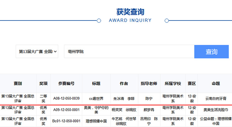This screenshot has height=127, width=232.
Task: Select entry number A08-12-050-0039
Action: point(66,98)
